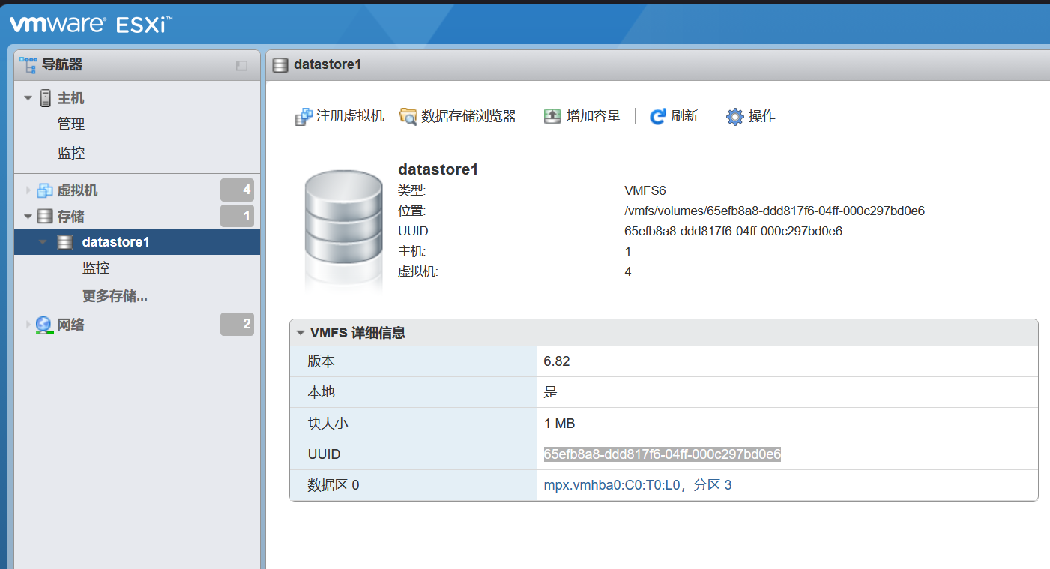
Task: Click the 存储 count badge showing 1
Action: click(x=237, y=217)
